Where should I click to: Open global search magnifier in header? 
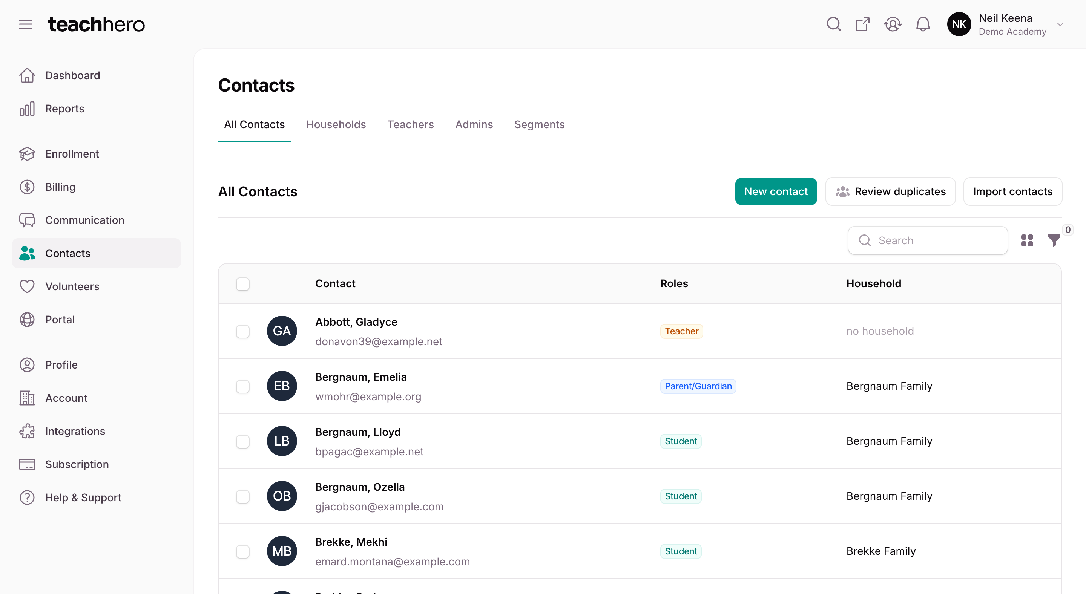click(833, 24)
